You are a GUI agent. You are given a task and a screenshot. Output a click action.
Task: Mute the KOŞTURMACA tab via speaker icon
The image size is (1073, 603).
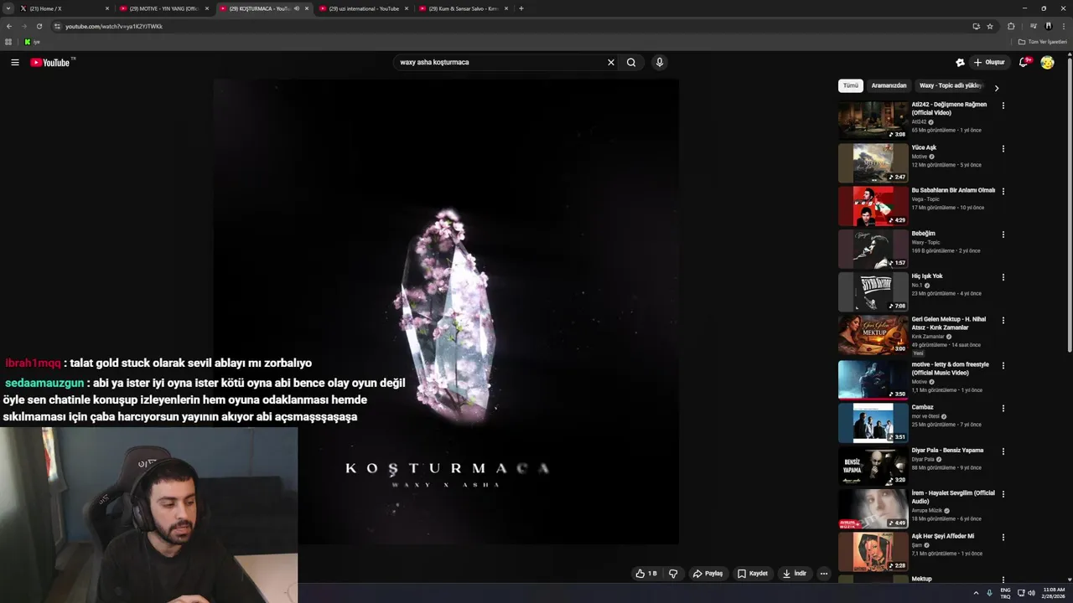pyautogui.click(x=296, y=8)
